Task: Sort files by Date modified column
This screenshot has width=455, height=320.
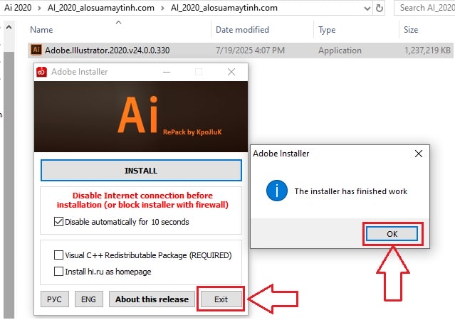Action: click(x=242, y=30)
